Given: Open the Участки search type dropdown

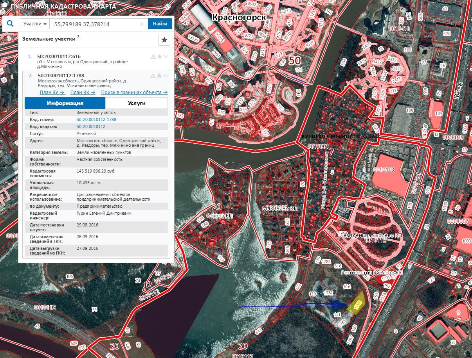Looking at the screenshot, I should click(x=35, y=24).
